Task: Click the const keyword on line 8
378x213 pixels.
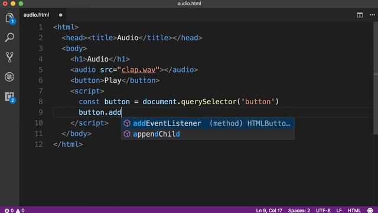Action: point(89,102)
